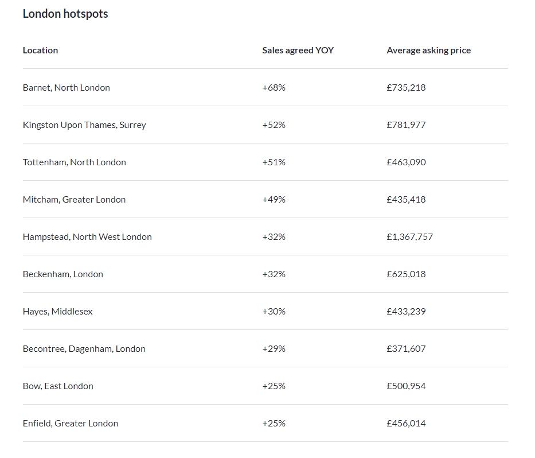The width and height of the screenshot is (535, 458).
Task: Select the £500,954 Bow asking price
Action: coord(406,386)
